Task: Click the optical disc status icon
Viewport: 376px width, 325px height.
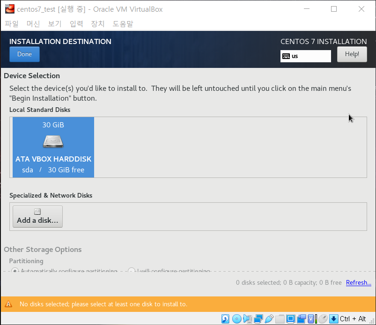Action: (236, 319)
